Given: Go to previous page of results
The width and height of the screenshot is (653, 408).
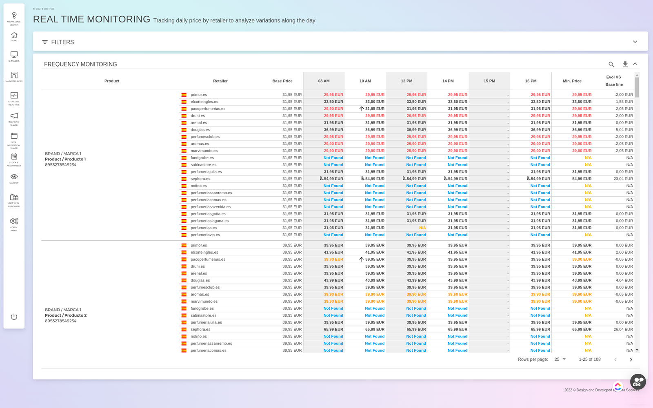Looking at the screenshot, I should [615, 359].
